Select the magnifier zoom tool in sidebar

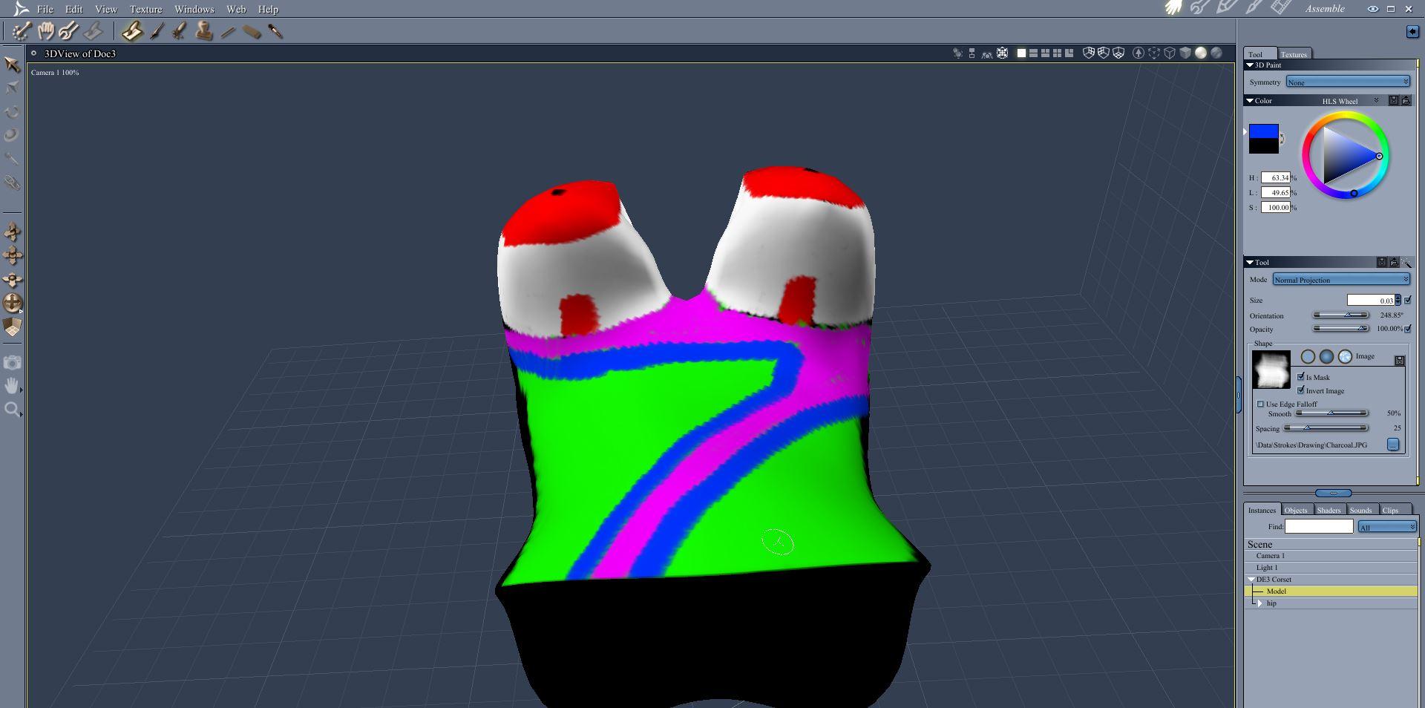12,410
